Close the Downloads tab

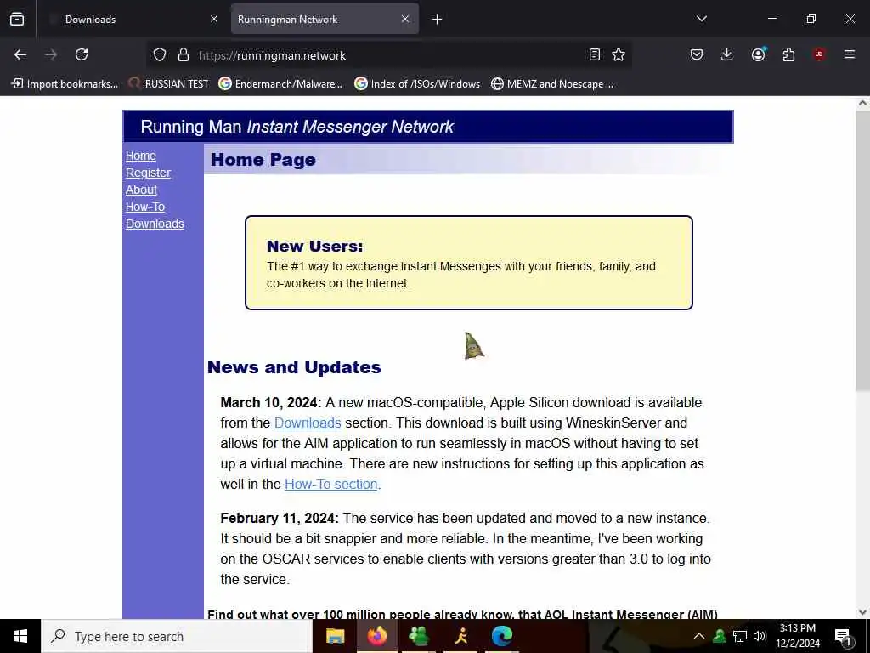[214, 19]
